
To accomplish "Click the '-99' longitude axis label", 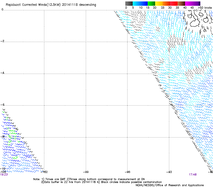I will click(86, 172).
